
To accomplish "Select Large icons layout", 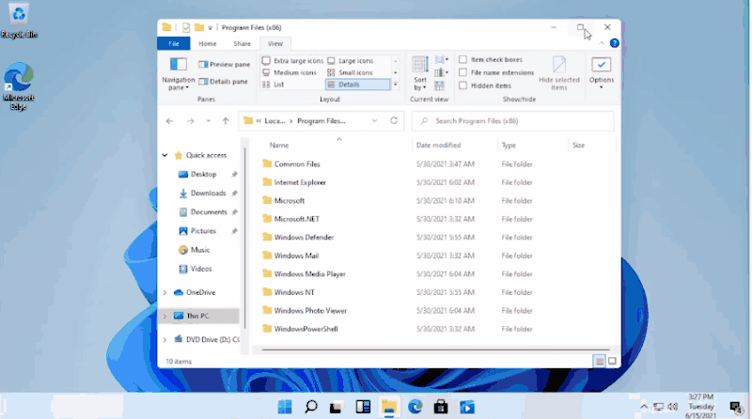I will tap(351, 61).
